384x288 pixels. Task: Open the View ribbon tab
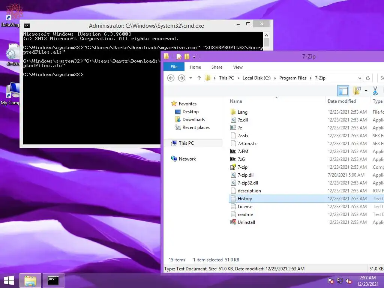click(238, 67)
